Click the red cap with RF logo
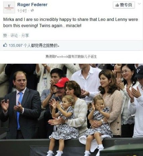Viewport: 143px width, 156px height. pos(62,82)
